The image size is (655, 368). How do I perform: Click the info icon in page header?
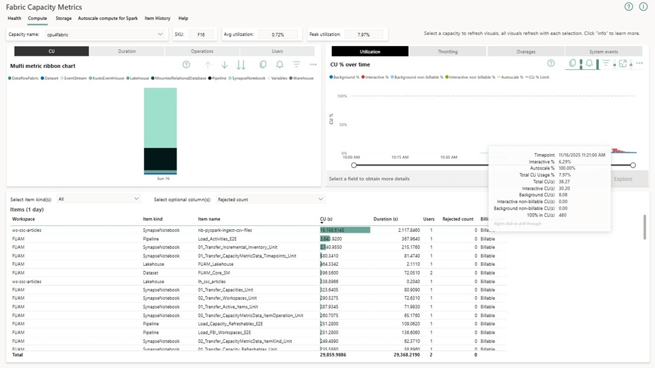click(643, 7)
